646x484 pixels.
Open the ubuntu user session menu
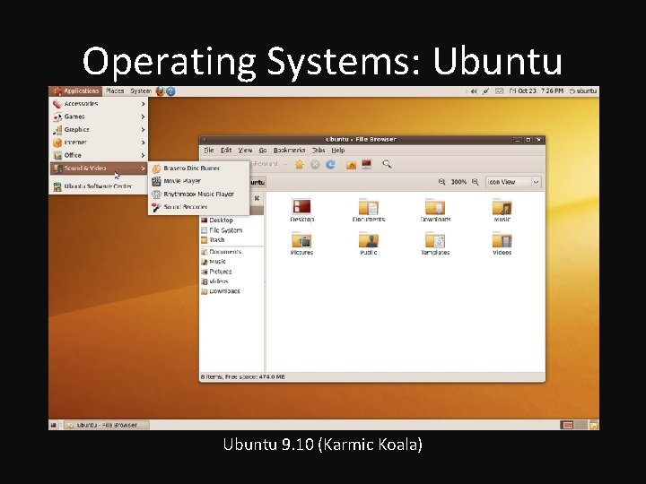click(583, 91)
